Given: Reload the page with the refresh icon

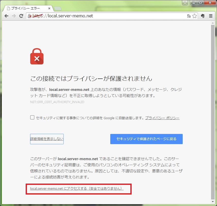Looking at the screenshot, I should coord(21,16).
